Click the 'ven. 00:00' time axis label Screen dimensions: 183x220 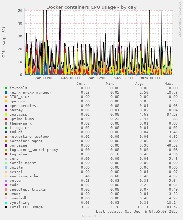coord(44,78)
